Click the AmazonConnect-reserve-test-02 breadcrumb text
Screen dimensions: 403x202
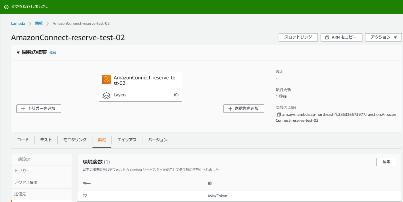[x=81, y=23]
